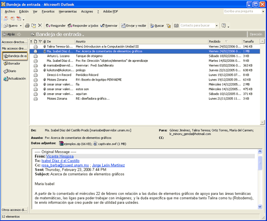Click the second Adobe PDF toolbar icon
Viewport: 267px width, 221px height.
coord(12,18)
